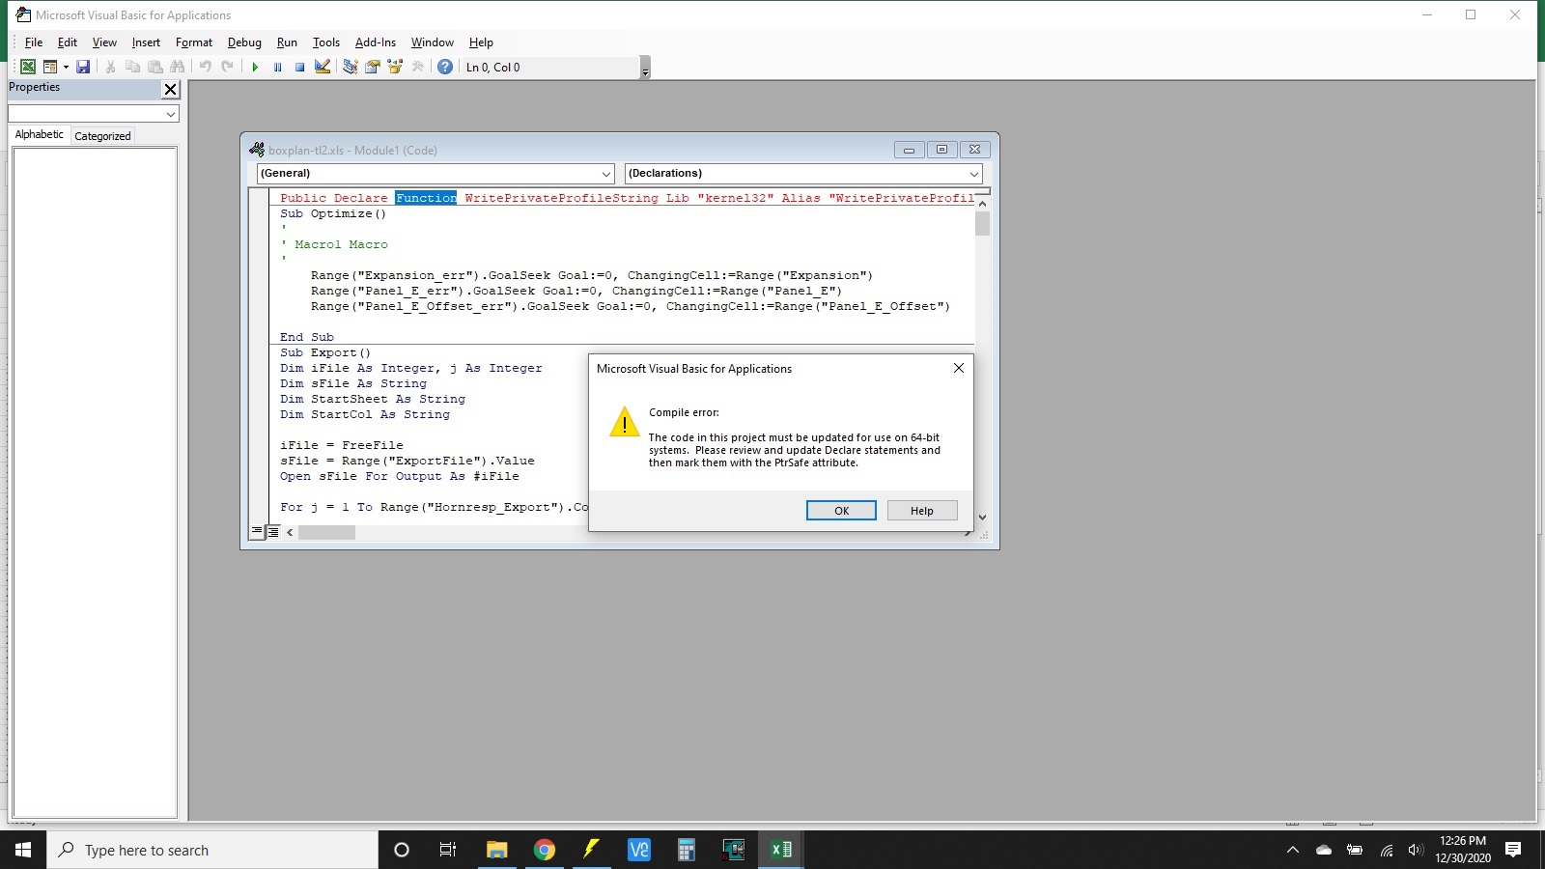The image size is (1545, 869).
Task: Click the Insert UserForm icon
Action: [x=50, y=67]
